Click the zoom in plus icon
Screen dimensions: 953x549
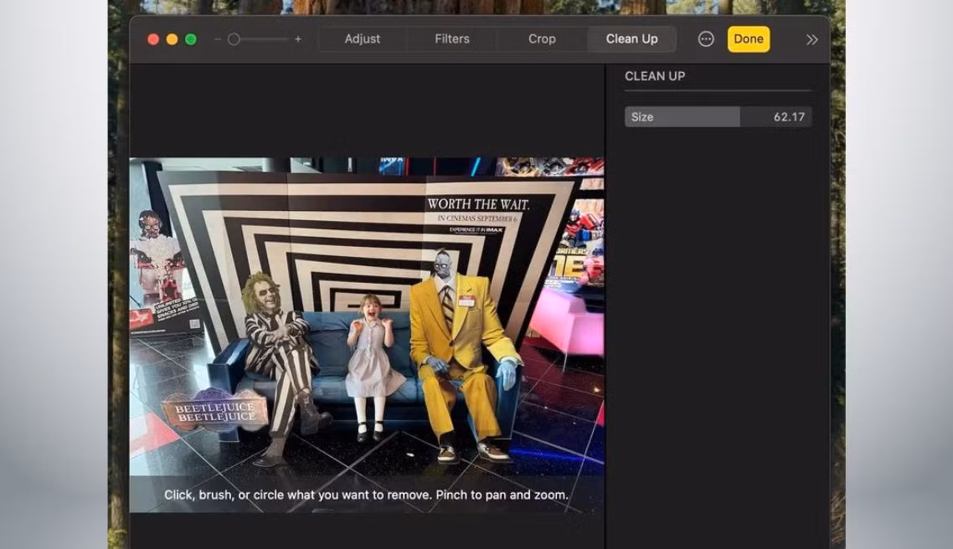pyautogui.click(x=298, y=38)
